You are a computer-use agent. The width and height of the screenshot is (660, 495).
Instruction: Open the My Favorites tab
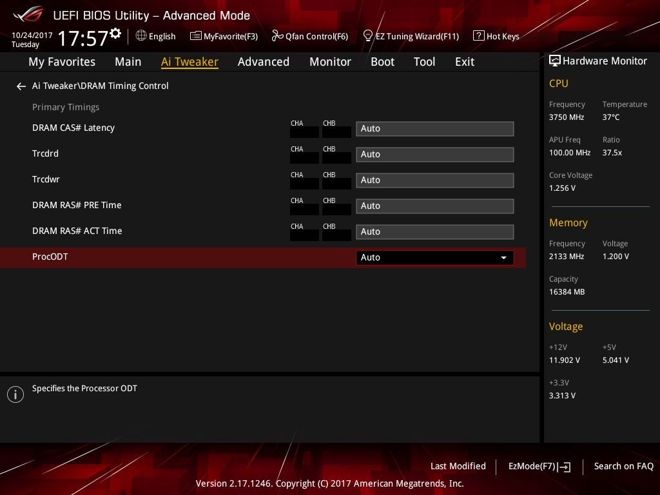[62, 62]
